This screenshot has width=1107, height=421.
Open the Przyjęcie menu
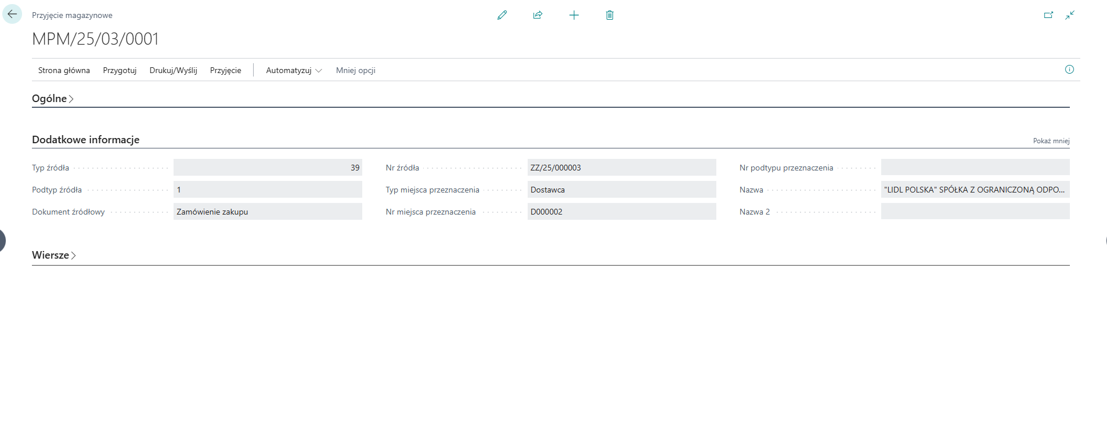point(225,70)
